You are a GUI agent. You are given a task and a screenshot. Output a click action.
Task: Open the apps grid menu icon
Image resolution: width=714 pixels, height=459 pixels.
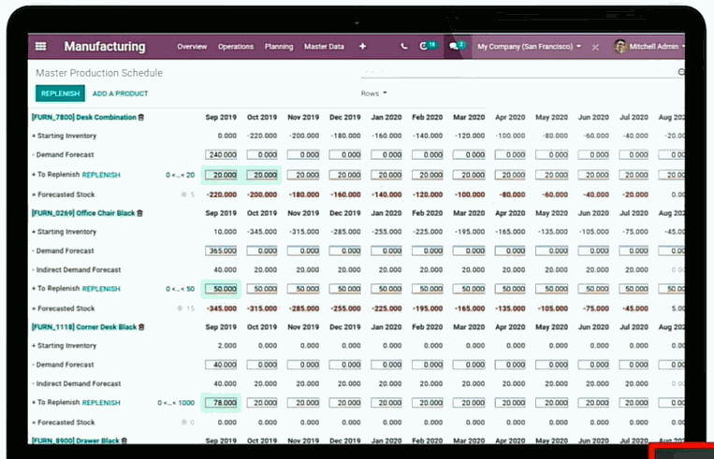[x=40, y=47]
